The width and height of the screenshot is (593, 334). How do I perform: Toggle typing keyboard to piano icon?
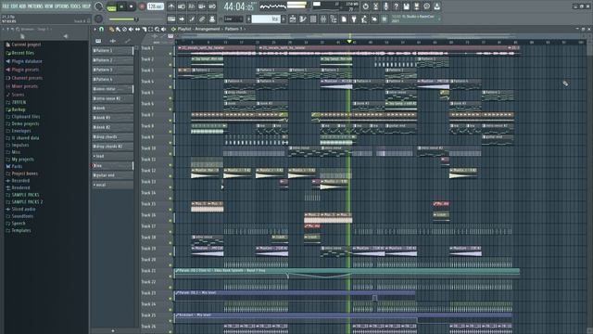(x=171, y=19)
